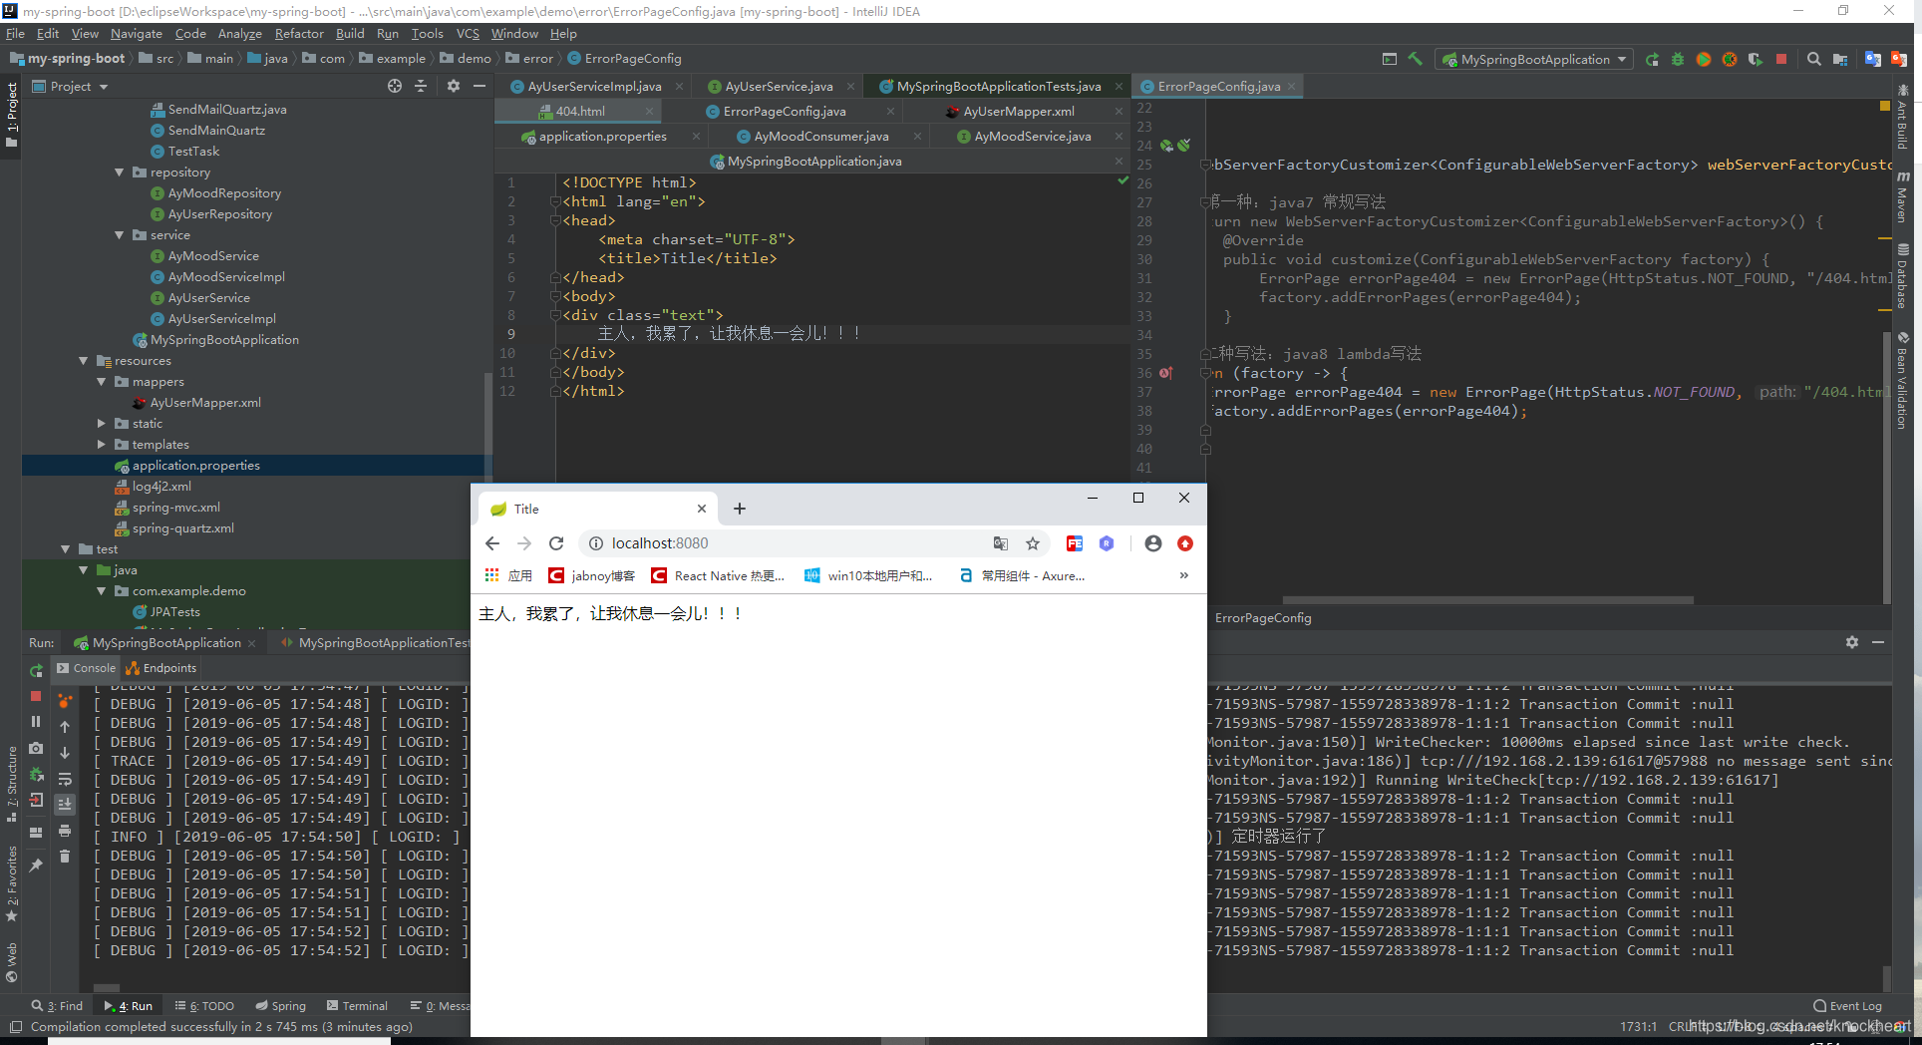The width and height of the screenshot is (1922, 1045).
Task: Click the blue Google Translate icon
Action: tap(1873, 59)
